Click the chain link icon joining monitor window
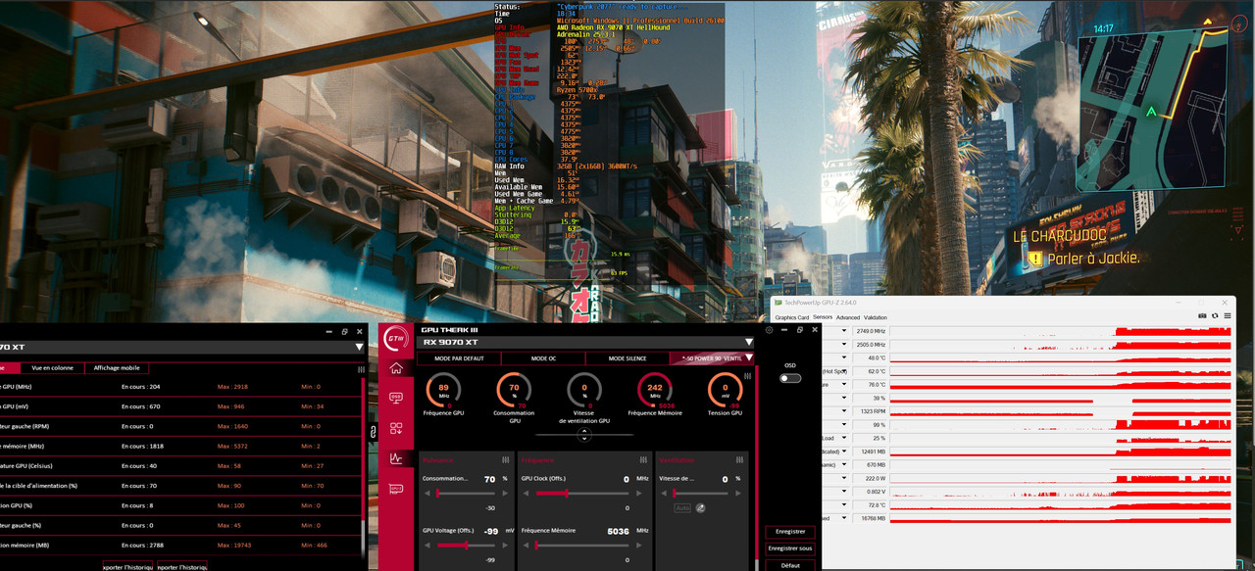1255x571 pixels. click(374, 432)
